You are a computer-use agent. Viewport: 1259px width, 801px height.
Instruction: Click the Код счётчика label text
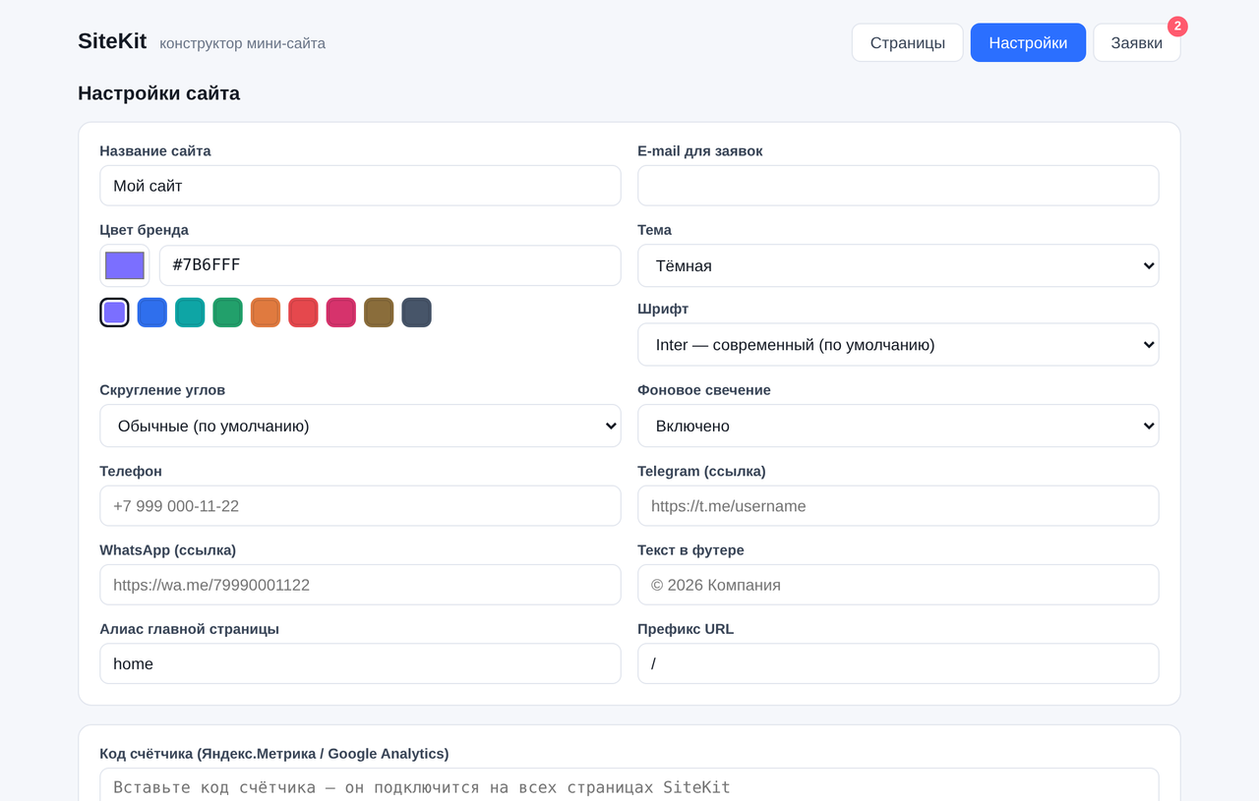click(x=274, y=754)
